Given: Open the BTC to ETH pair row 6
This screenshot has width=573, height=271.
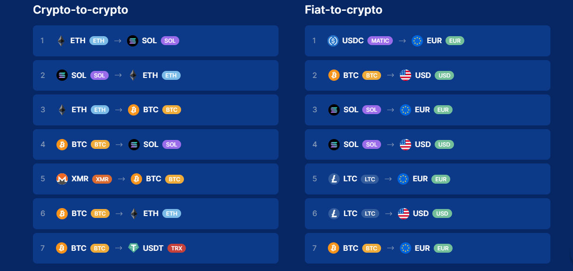Looking at the screenshot, I should 156,214.
